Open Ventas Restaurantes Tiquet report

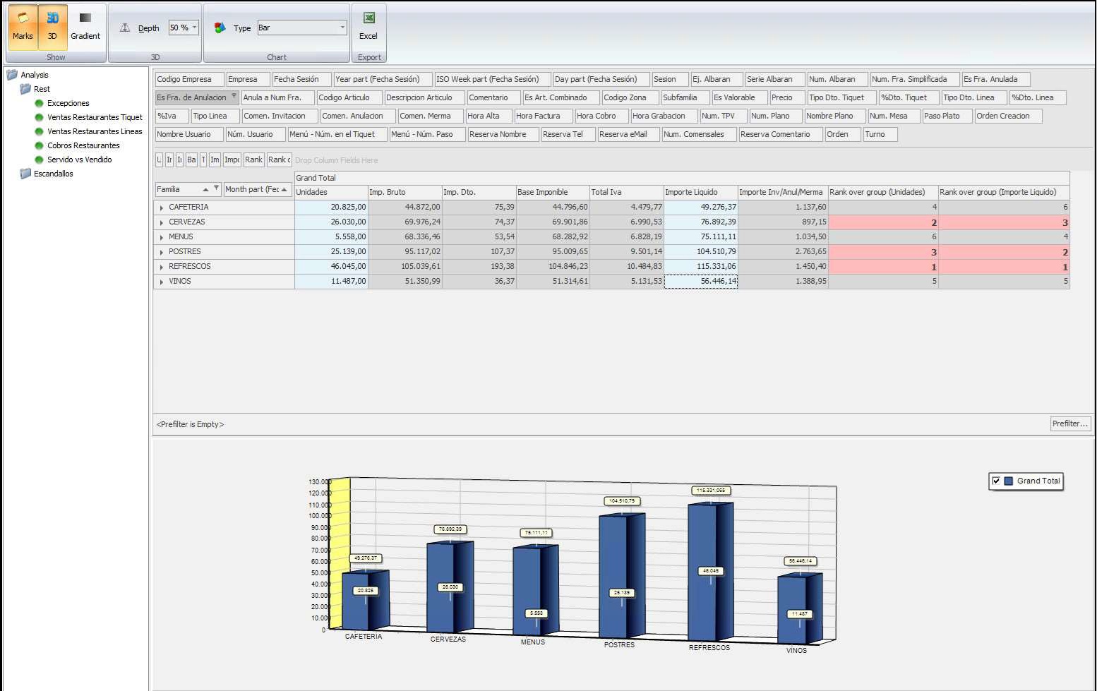(95, 117)
